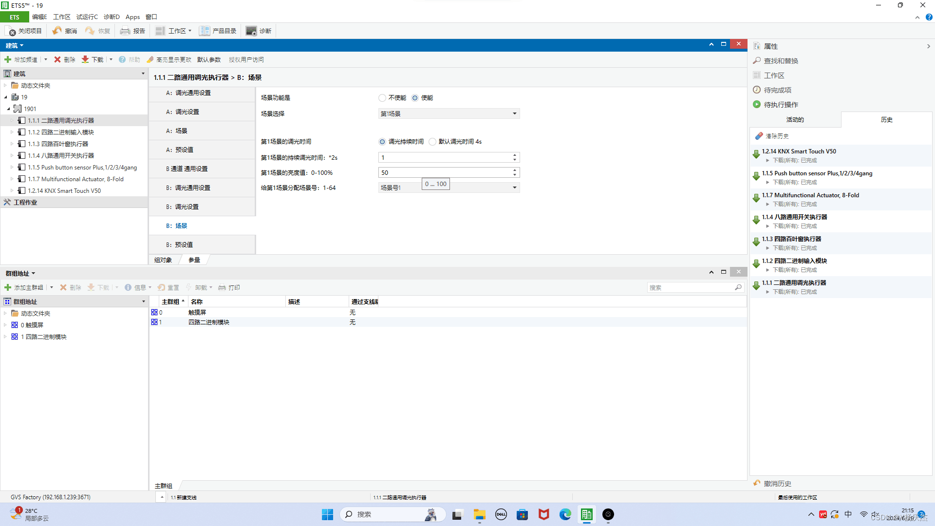
Task: Select the 不使能 radio button
Action: pyautogui.click(x=382, y=98)
